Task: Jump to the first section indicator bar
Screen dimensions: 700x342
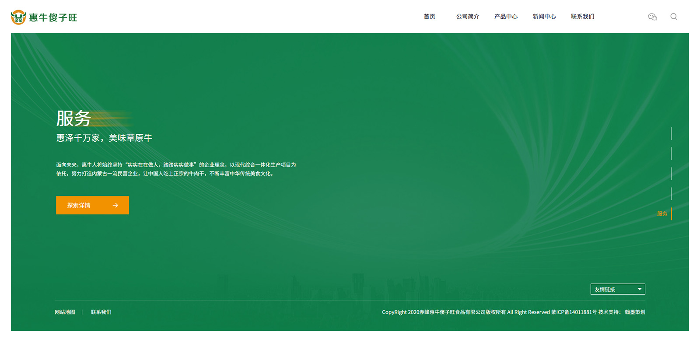Action: pos(671,133)
